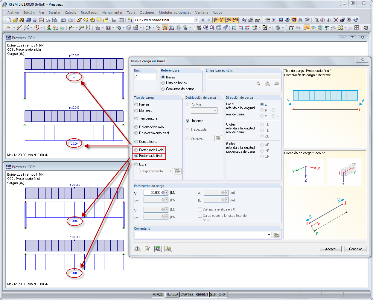Select the Lista de barras radio button
The height and width of the screenshot is (300, 373).
click(x=163, y=83)
